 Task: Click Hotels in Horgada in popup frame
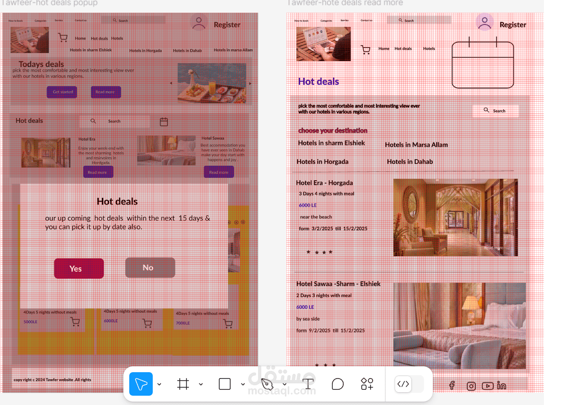[145, 51]
